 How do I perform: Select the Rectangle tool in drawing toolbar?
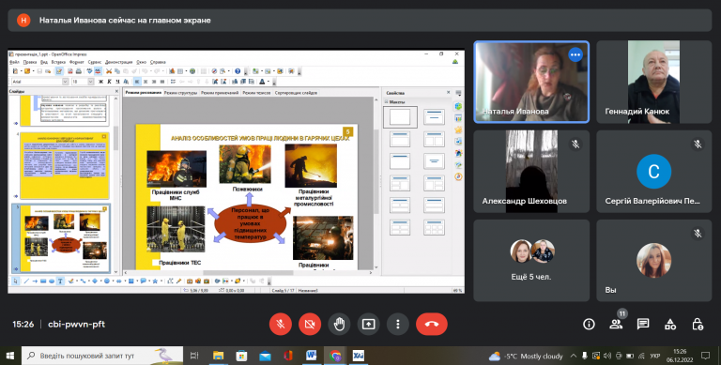point(43,281)
